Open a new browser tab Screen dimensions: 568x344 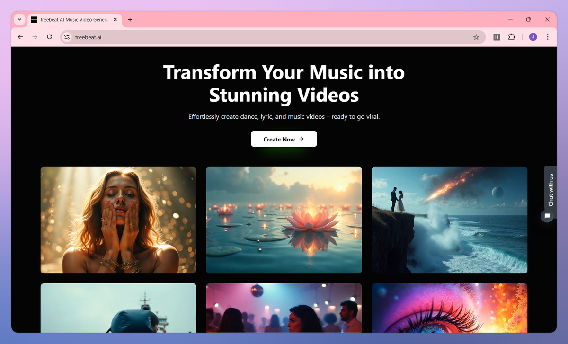point(130,19)
